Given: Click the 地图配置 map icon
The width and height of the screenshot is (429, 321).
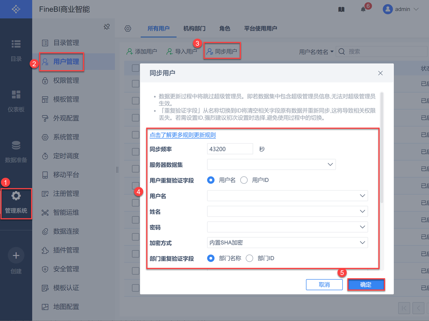Looking at the screenshot, I should coord(45,307).
